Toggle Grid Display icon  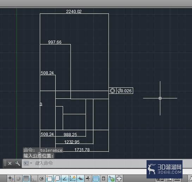pos(26,178)
